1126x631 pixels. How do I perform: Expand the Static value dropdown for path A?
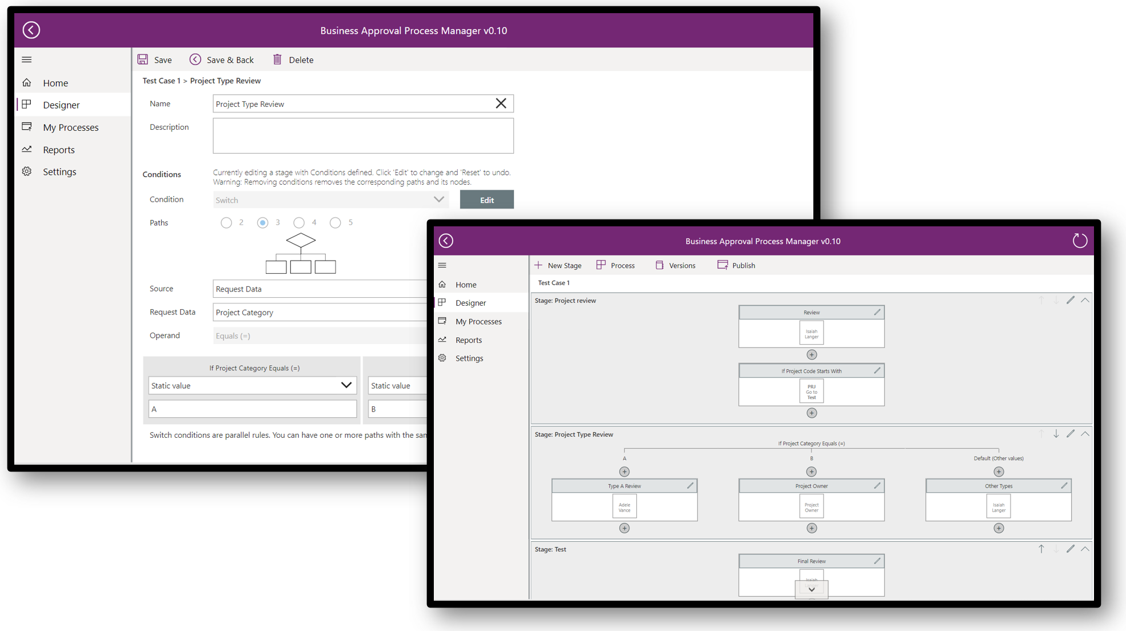click(x=345, y=385)
